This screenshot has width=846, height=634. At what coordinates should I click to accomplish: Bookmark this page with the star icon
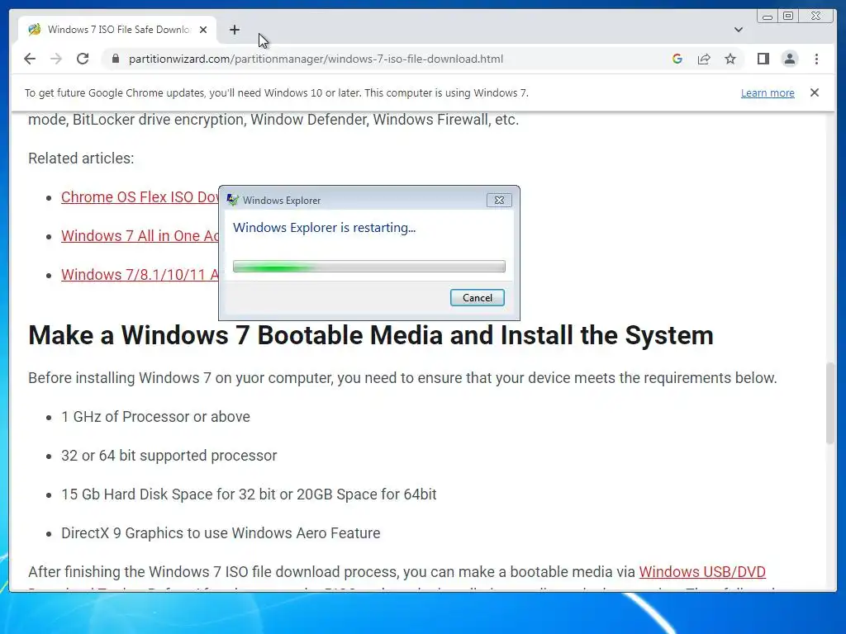(x=730, y=59)
